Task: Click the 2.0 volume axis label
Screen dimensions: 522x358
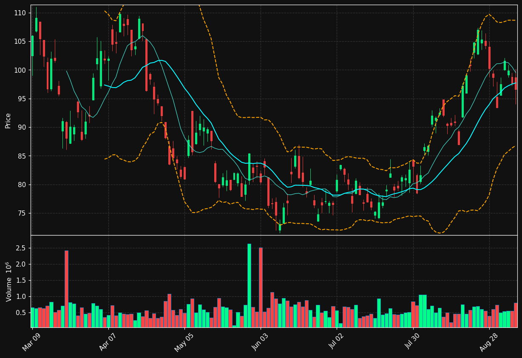Action: tap(21, 264)
